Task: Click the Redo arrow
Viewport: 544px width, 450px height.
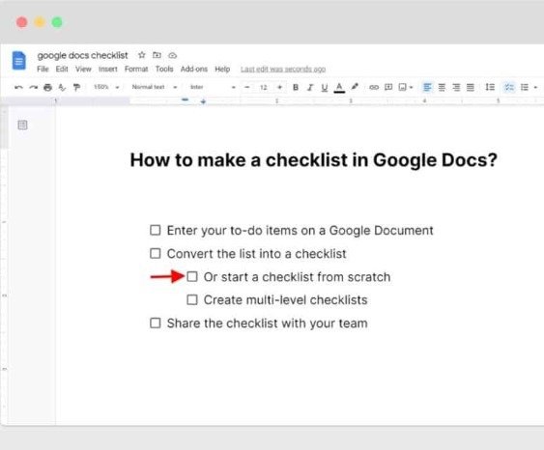Action: pyautogui.click(x=33, y=87)
